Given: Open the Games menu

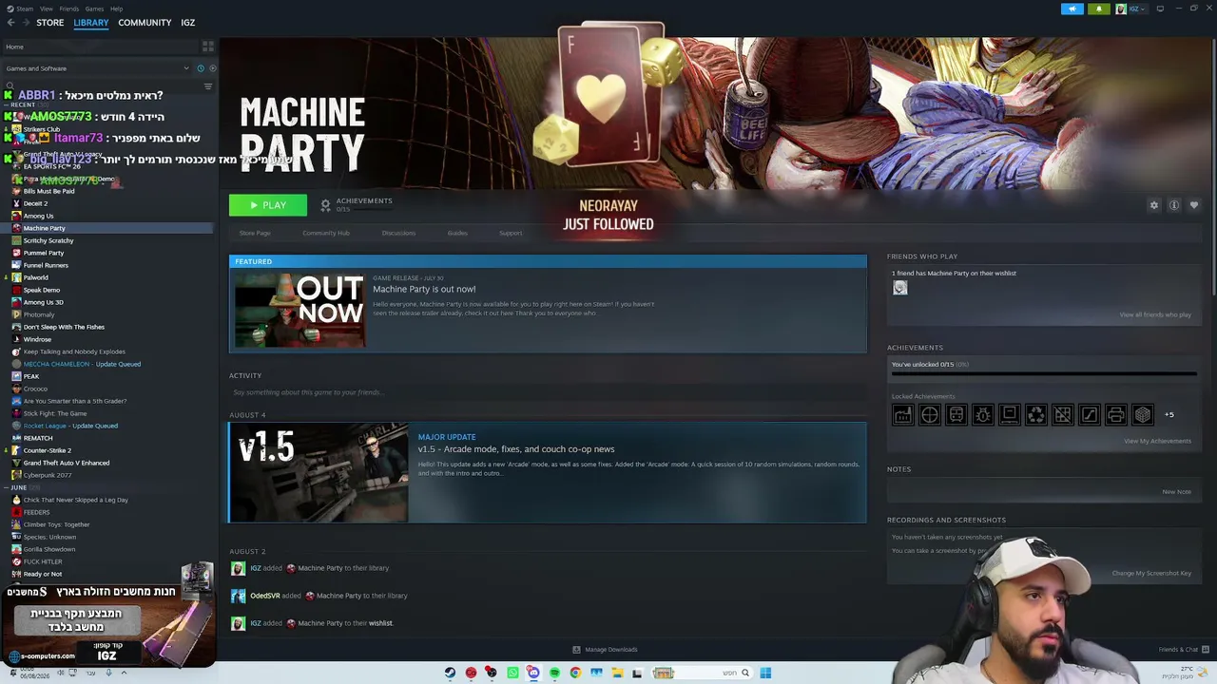Looking at the screenshot, I should 94,9.
